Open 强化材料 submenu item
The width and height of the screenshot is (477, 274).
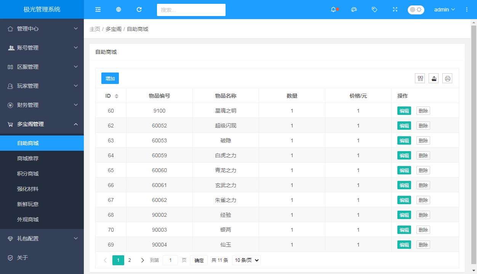[42, 189]
